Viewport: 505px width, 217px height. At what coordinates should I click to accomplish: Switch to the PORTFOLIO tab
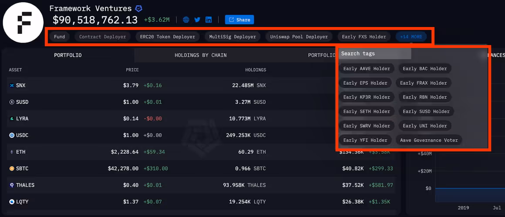pyautogui.click(x=67, y=55)
